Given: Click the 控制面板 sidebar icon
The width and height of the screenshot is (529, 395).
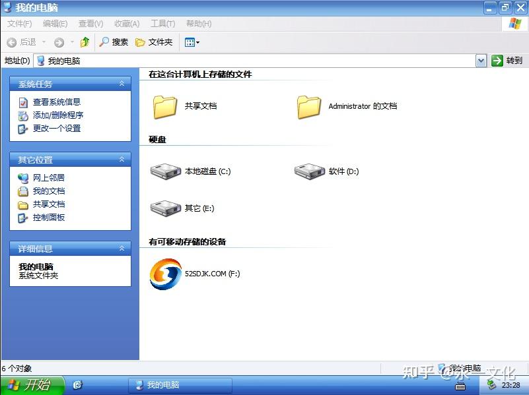Looking at the screenshot, I should click(x=22, y=218).
